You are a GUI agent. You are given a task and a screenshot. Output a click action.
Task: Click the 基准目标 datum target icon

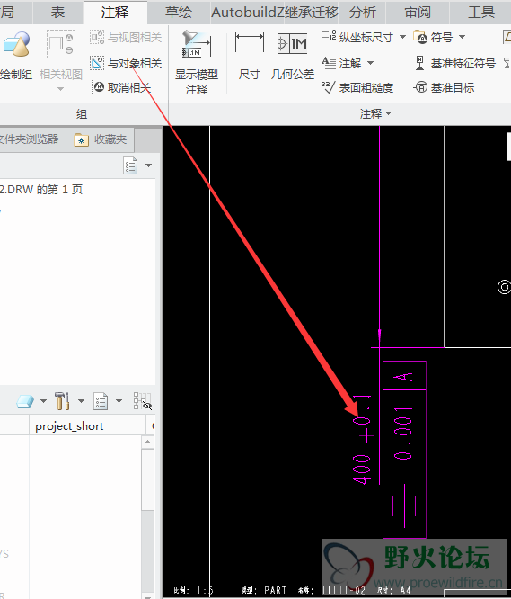[420, 87]
